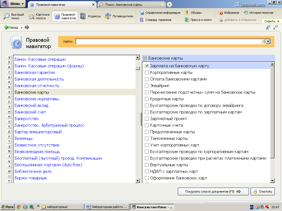Click left list scroll down arrow
The height and width of the screenshot is (211, 282).
coord(138,181)
